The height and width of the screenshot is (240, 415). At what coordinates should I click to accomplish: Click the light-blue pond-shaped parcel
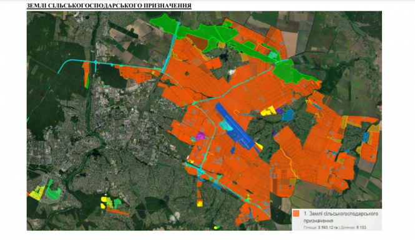[x=288, y=115]
